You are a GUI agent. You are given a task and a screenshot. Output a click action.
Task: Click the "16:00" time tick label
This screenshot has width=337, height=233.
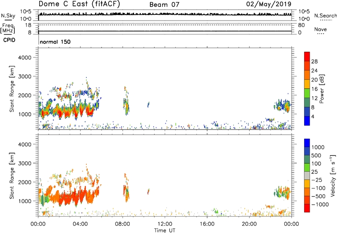(207, 224)
